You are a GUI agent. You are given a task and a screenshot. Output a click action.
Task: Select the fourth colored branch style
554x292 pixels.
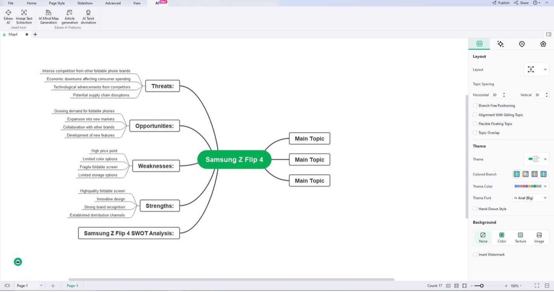[x=544, y=174]
